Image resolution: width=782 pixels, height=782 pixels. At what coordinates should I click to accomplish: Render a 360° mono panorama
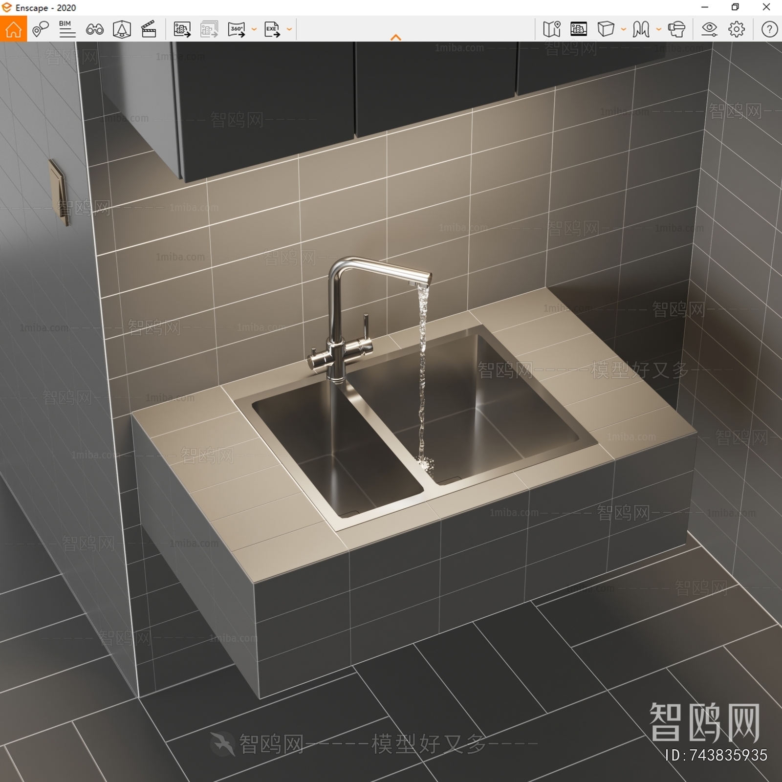tap(237, 29)
